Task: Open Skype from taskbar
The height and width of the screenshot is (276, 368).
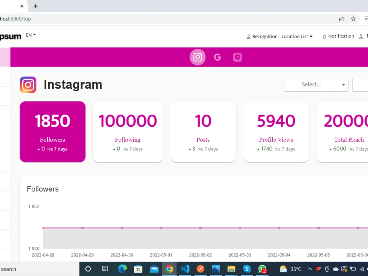Action: point(247,269)
